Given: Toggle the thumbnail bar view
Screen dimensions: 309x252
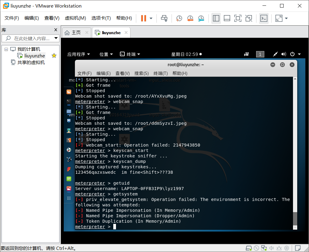Looking at the screenshot, I should 227,18.
